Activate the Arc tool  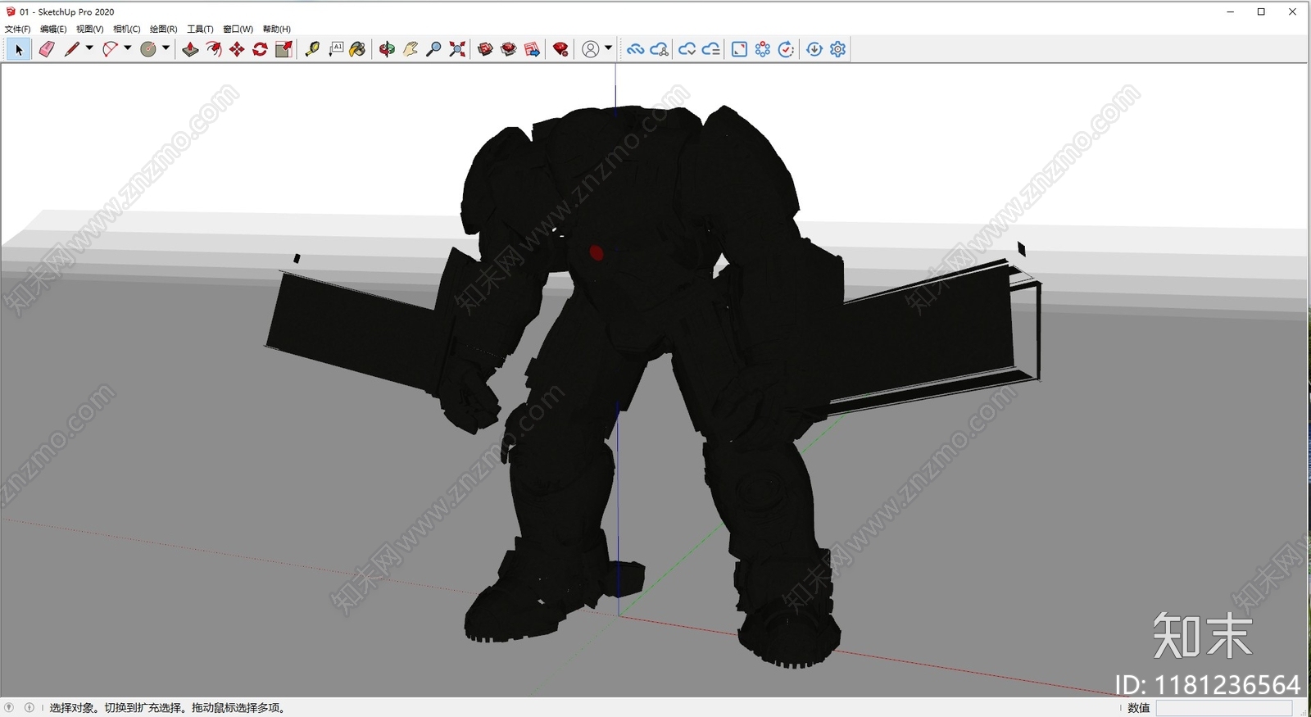point(110,49)
